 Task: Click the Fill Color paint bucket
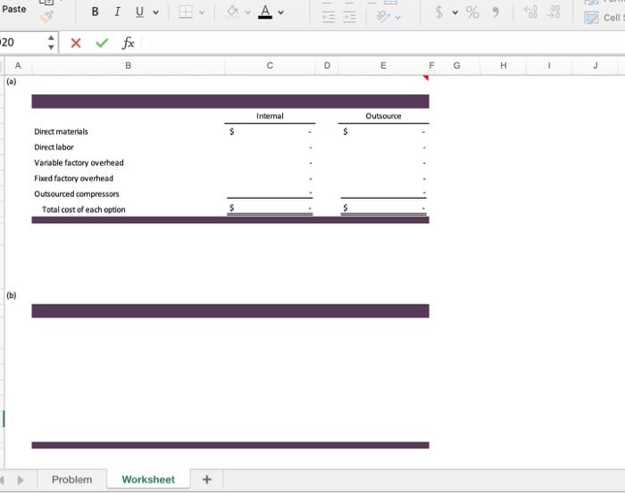click(232, 12)
